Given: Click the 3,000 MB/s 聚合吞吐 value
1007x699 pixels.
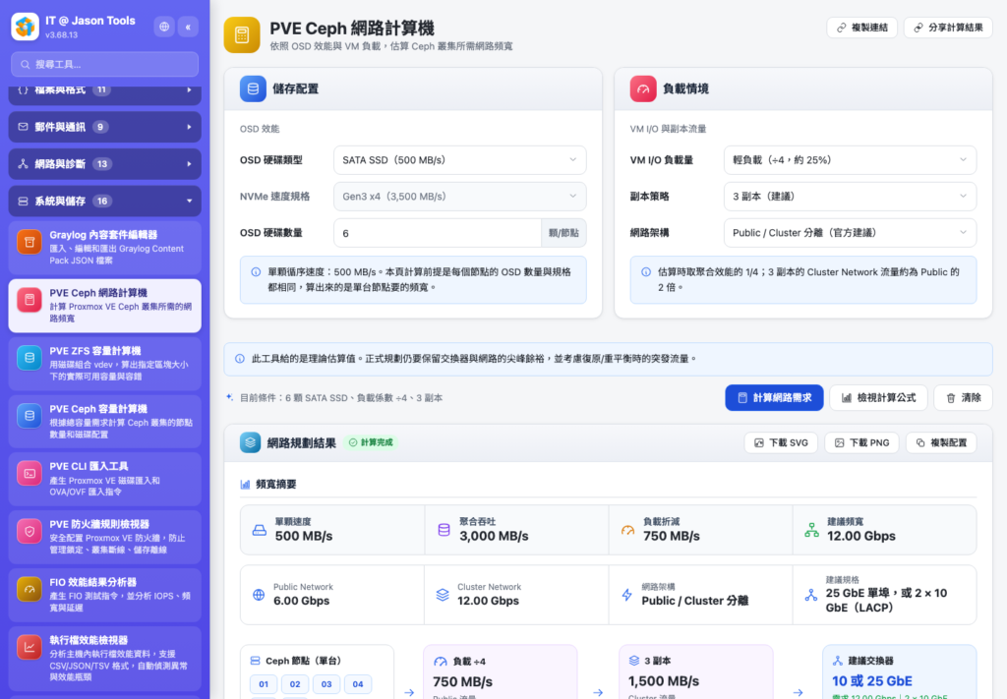Looking at the screenshot, I should pos(494,537).
